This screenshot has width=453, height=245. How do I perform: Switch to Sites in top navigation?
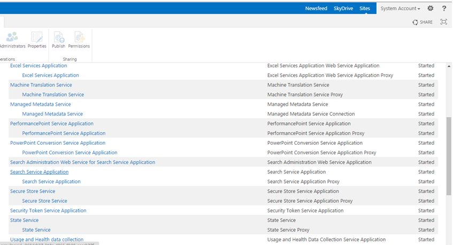pyautogui.click(x=365, y=9)
